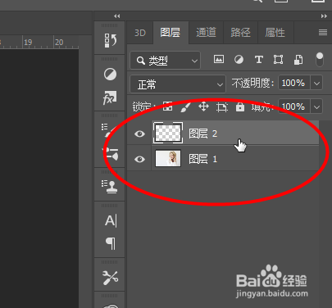Open the layers panel hamburger menu

(323, 33)
